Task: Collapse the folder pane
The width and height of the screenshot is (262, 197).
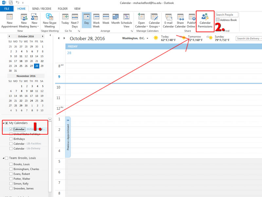Action: [50, 35]
